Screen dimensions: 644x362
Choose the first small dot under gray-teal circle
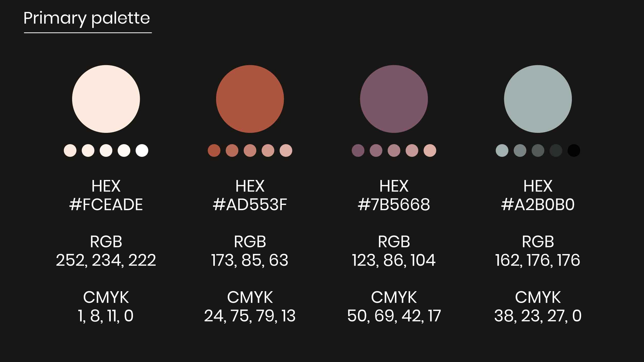tap(502, 150)
